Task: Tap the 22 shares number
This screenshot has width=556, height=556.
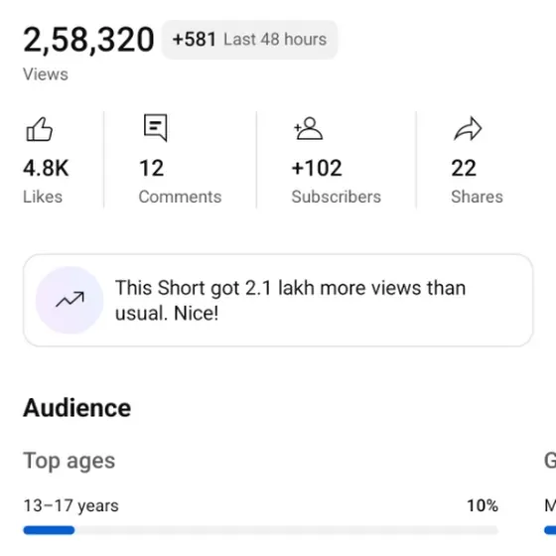Action: [x=464, y=168]
